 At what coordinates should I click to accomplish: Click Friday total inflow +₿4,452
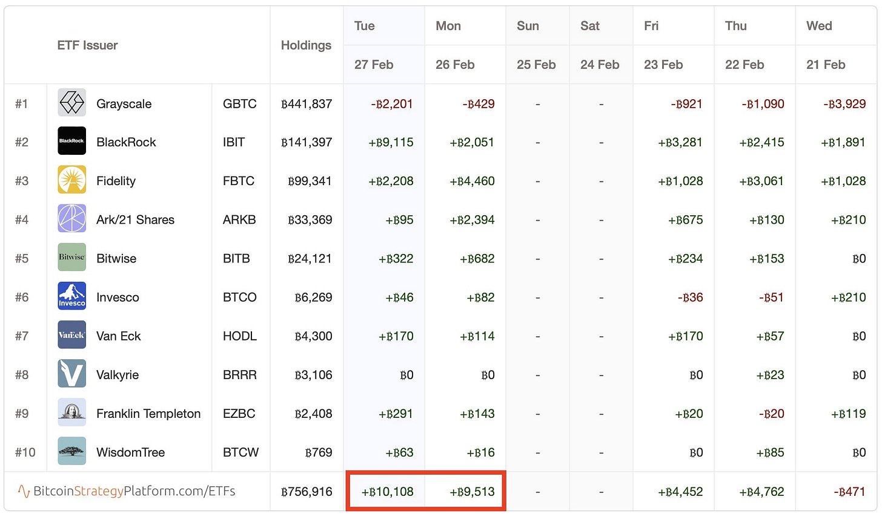click(x=680, y=492)
